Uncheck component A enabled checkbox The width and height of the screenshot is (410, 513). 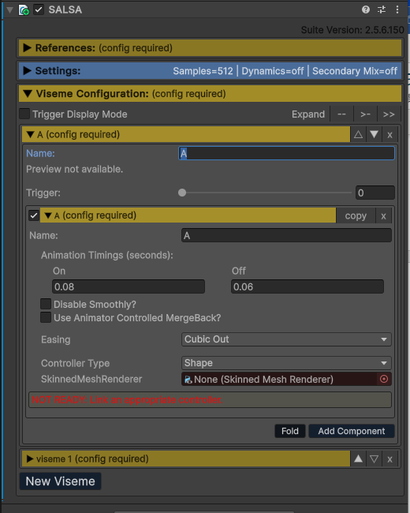pos(34,215)
